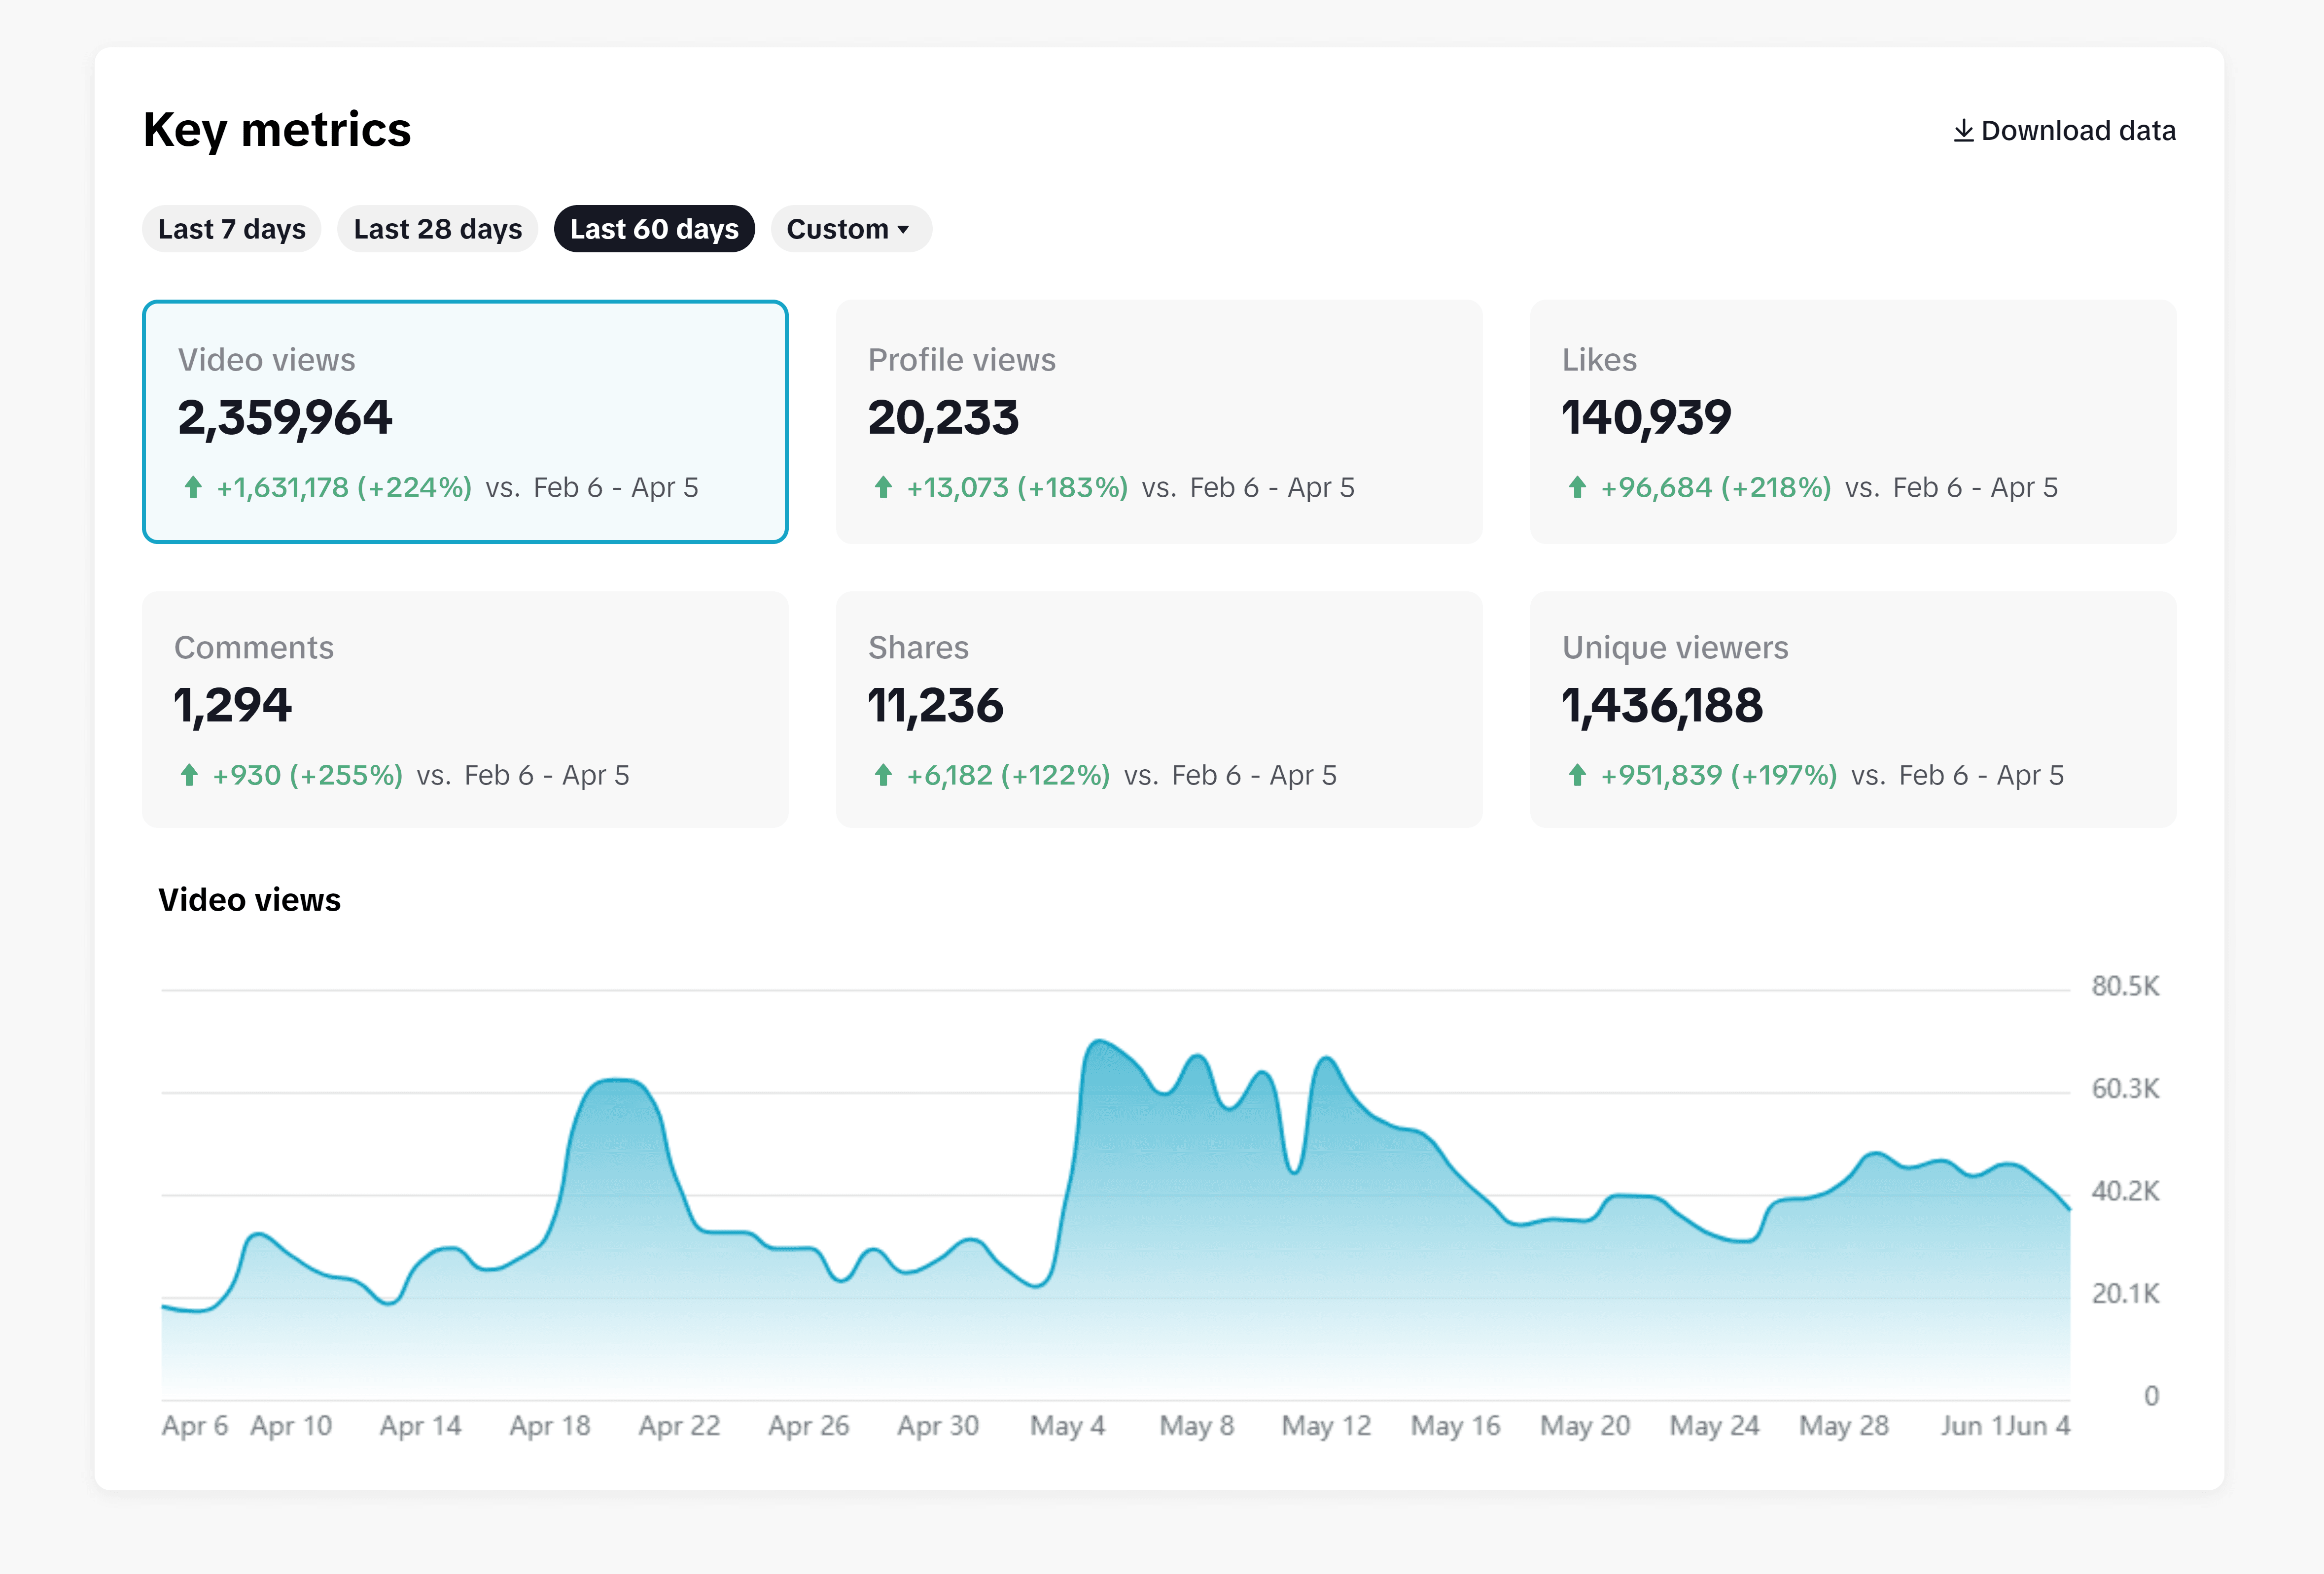Show the Comments metric chart
This screenshot has width=2324, height=1574.
click(465, 710)
